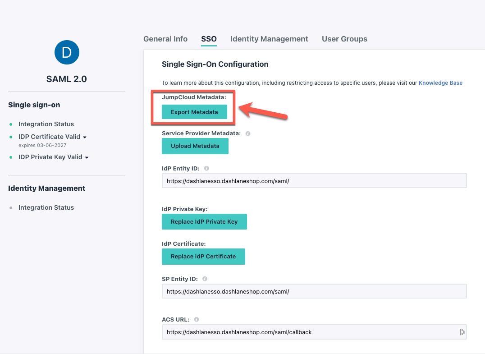Click the ACS URL input field
This screenshot has height=354, width=485.
point(314,332)
